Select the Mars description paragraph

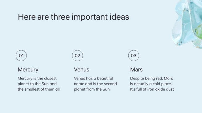coord(152,84)
